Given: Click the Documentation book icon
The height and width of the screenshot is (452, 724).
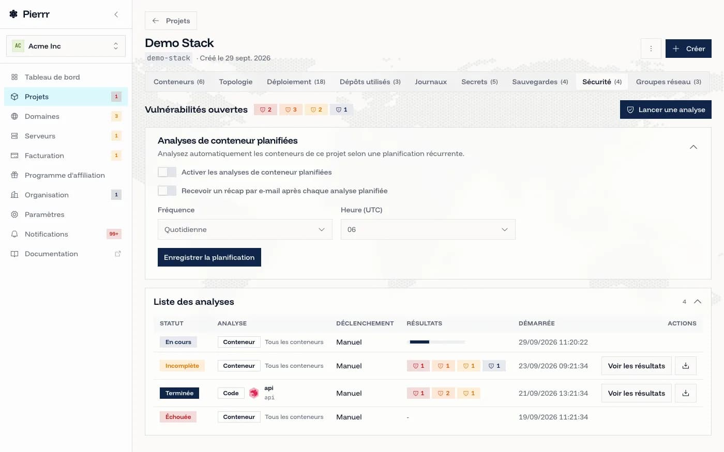Looking at the screenshot, I should [14, 254].
